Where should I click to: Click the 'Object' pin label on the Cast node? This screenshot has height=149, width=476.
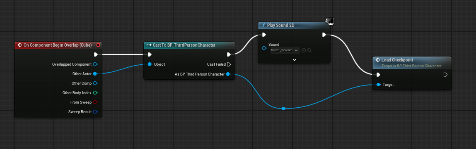(159, 64)
